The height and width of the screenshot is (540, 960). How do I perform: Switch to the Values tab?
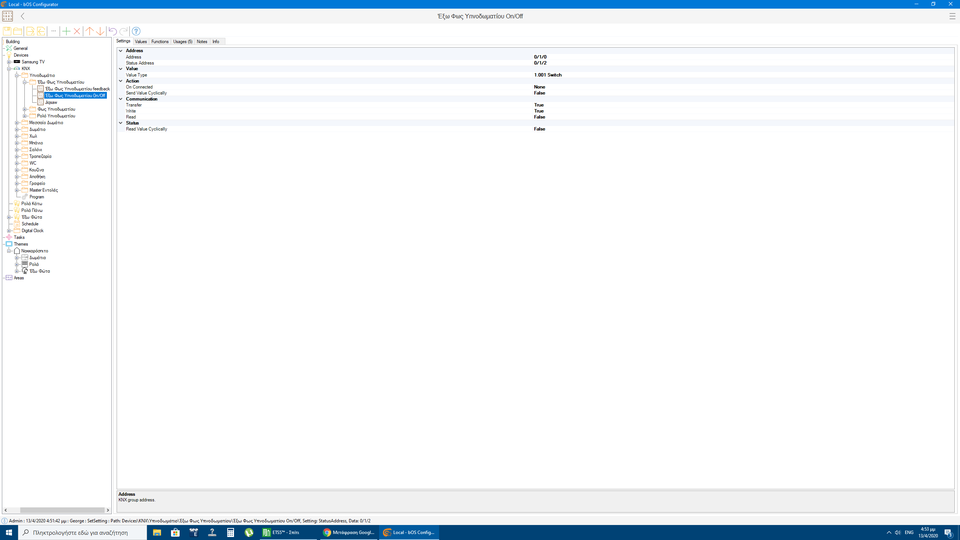(x=141, y=42)
